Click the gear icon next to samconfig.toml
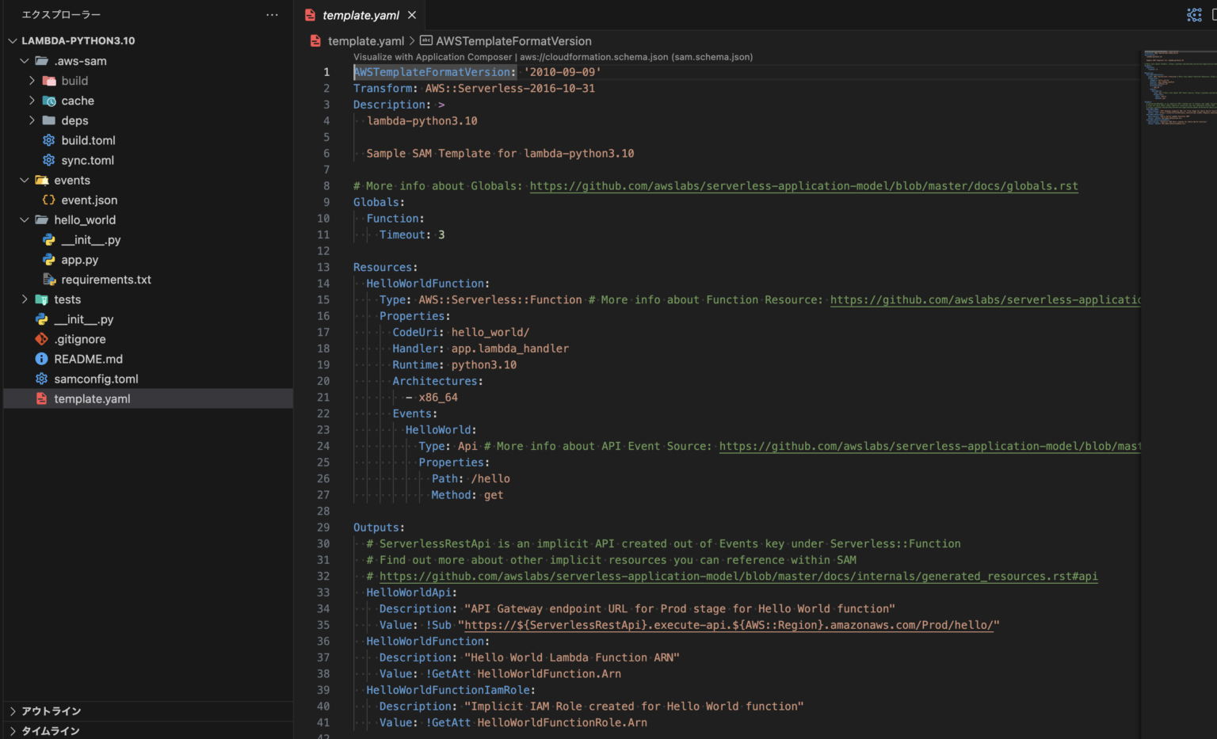Screen dimensions: 1217x739 [41, 379]
